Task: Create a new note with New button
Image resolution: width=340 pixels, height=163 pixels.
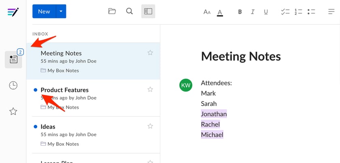Action: 44,11
